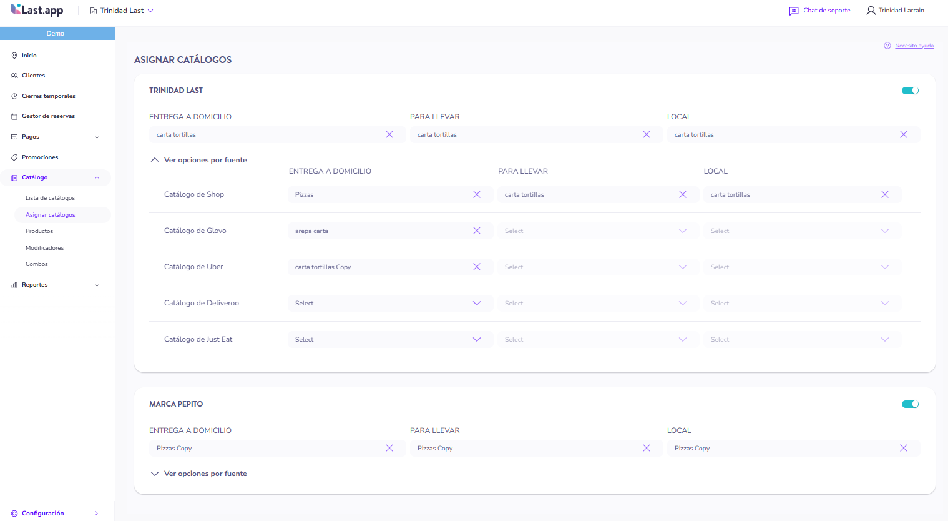Clear Trinidad Last Entrega a domicilio carta tortillas
Image resolution: width=948 pixels, height=521 pixels.
[x=389, y=134]
